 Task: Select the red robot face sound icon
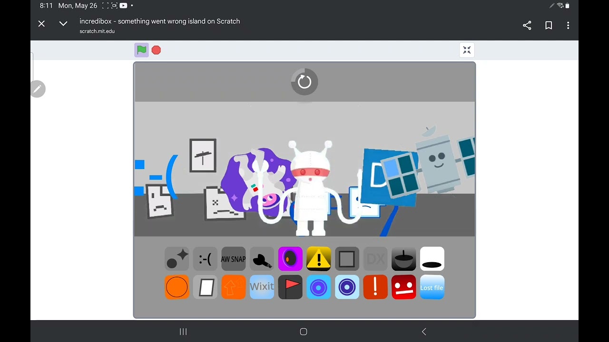click(x=403, y=287)
